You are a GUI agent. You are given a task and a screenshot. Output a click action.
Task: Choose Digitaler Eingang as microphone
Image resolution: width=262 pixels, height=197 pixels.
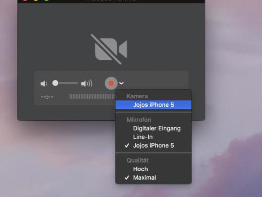click(153, 128)
